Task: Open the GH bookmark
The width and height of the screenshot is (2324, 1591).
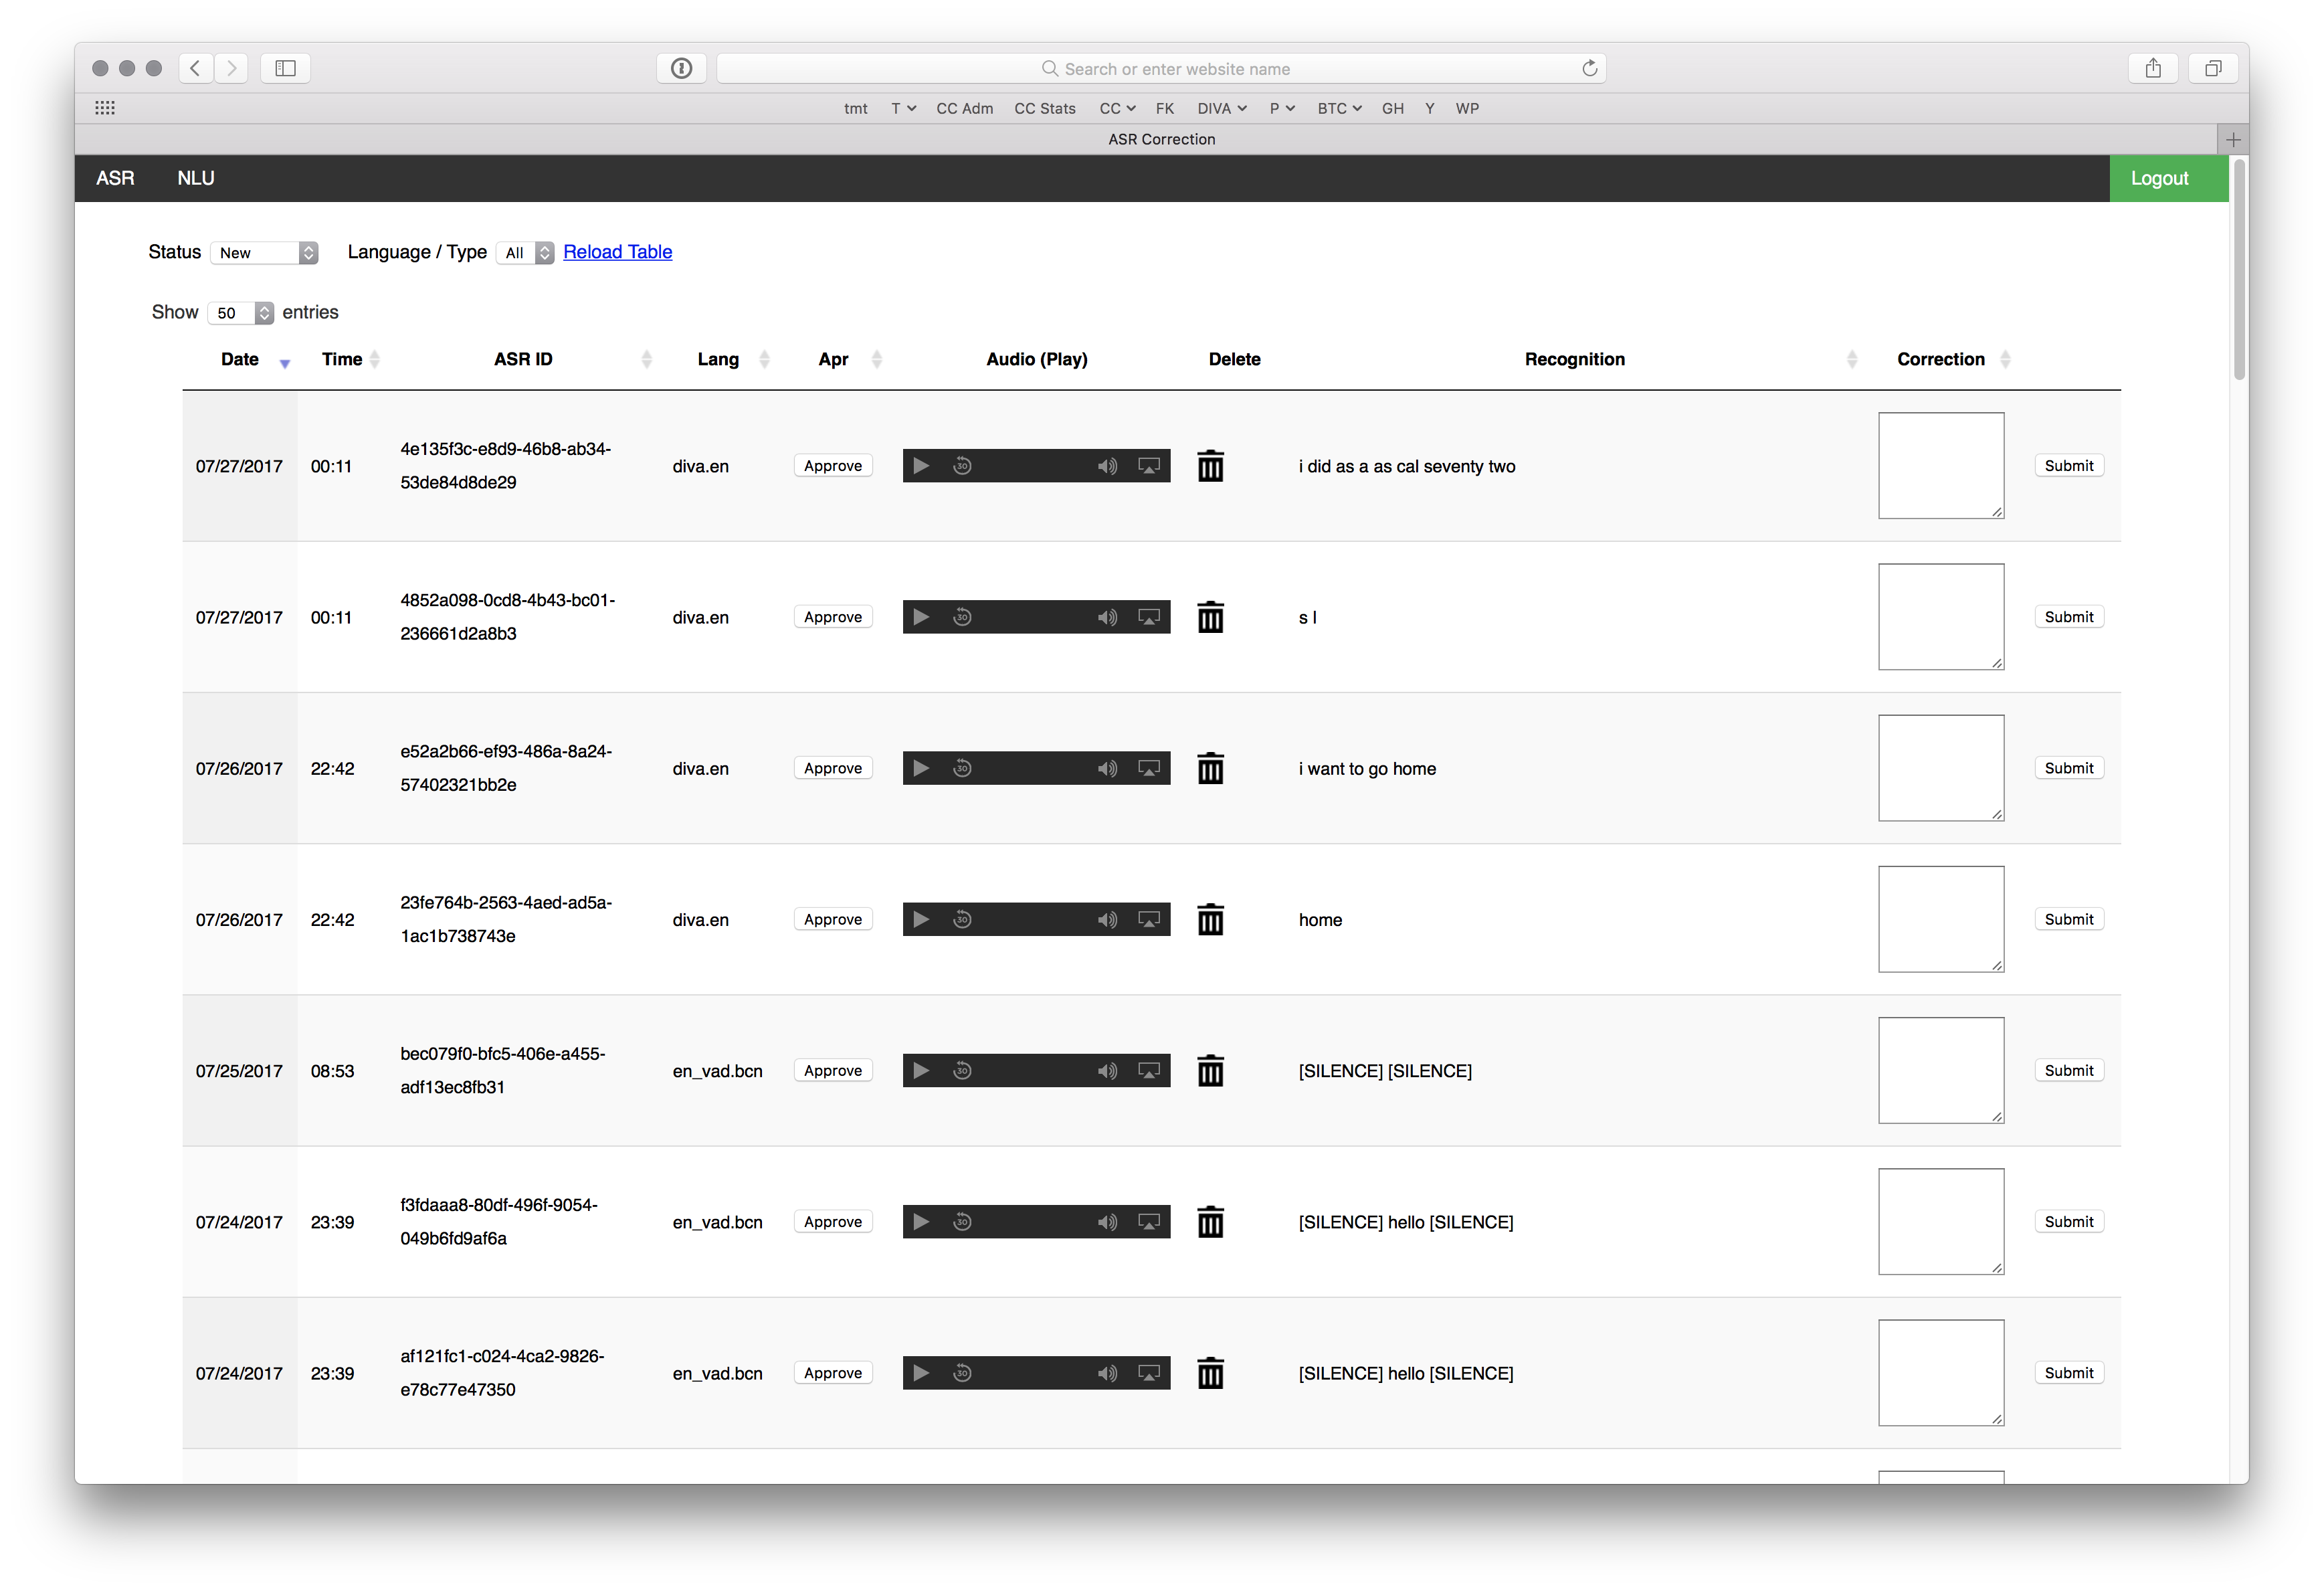Action: (x=1392, y=108)
